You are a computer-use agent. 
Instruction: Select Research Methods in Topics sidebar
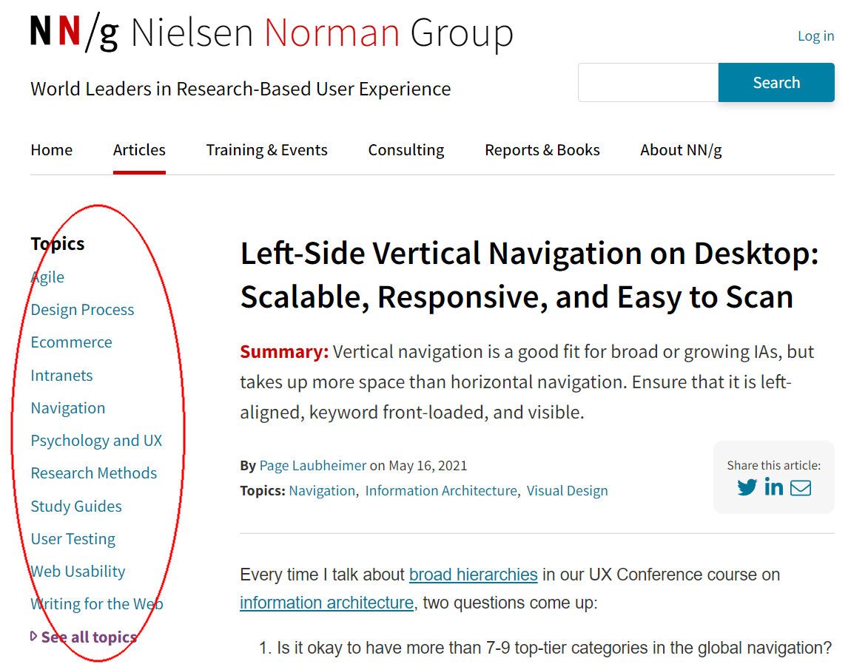(94, 473)
